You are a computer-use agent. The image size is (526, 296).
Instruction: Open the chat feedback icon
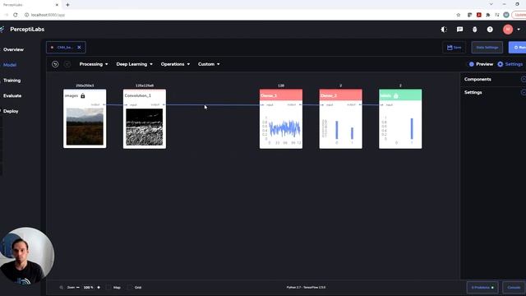click(459, 30)
